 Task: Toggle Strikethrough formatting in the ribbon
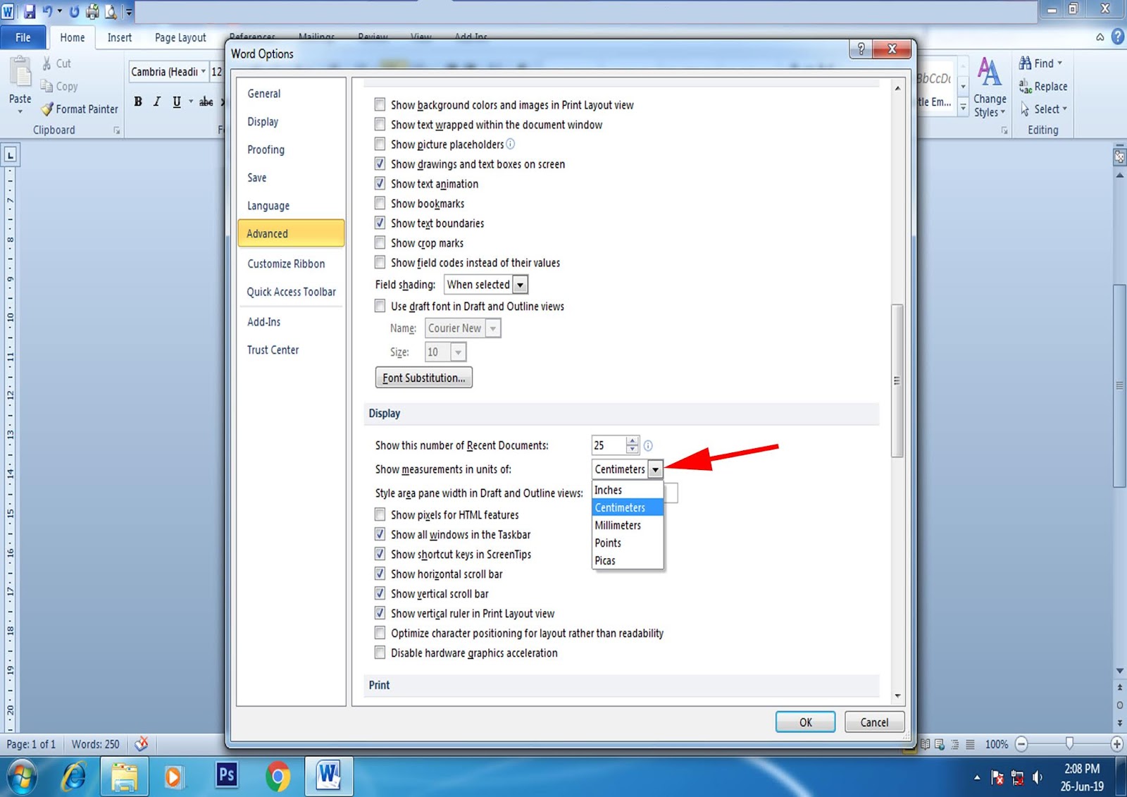point(206,101)
